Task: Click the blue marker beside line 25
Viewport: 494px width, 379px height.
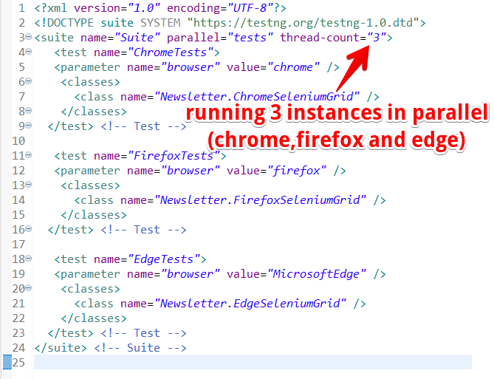Action: point(7,362)
